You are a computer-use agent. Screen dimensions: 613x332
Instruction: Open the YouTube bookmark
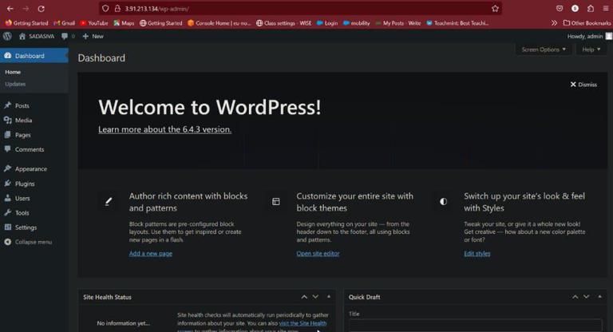coord(94,23)
